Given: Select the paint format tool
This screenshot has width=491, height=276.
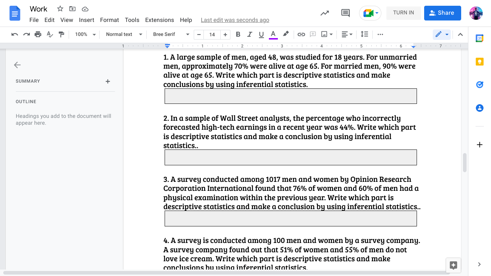Looking at the screenshot, I should pyautogui.click(x=61, y=34).
